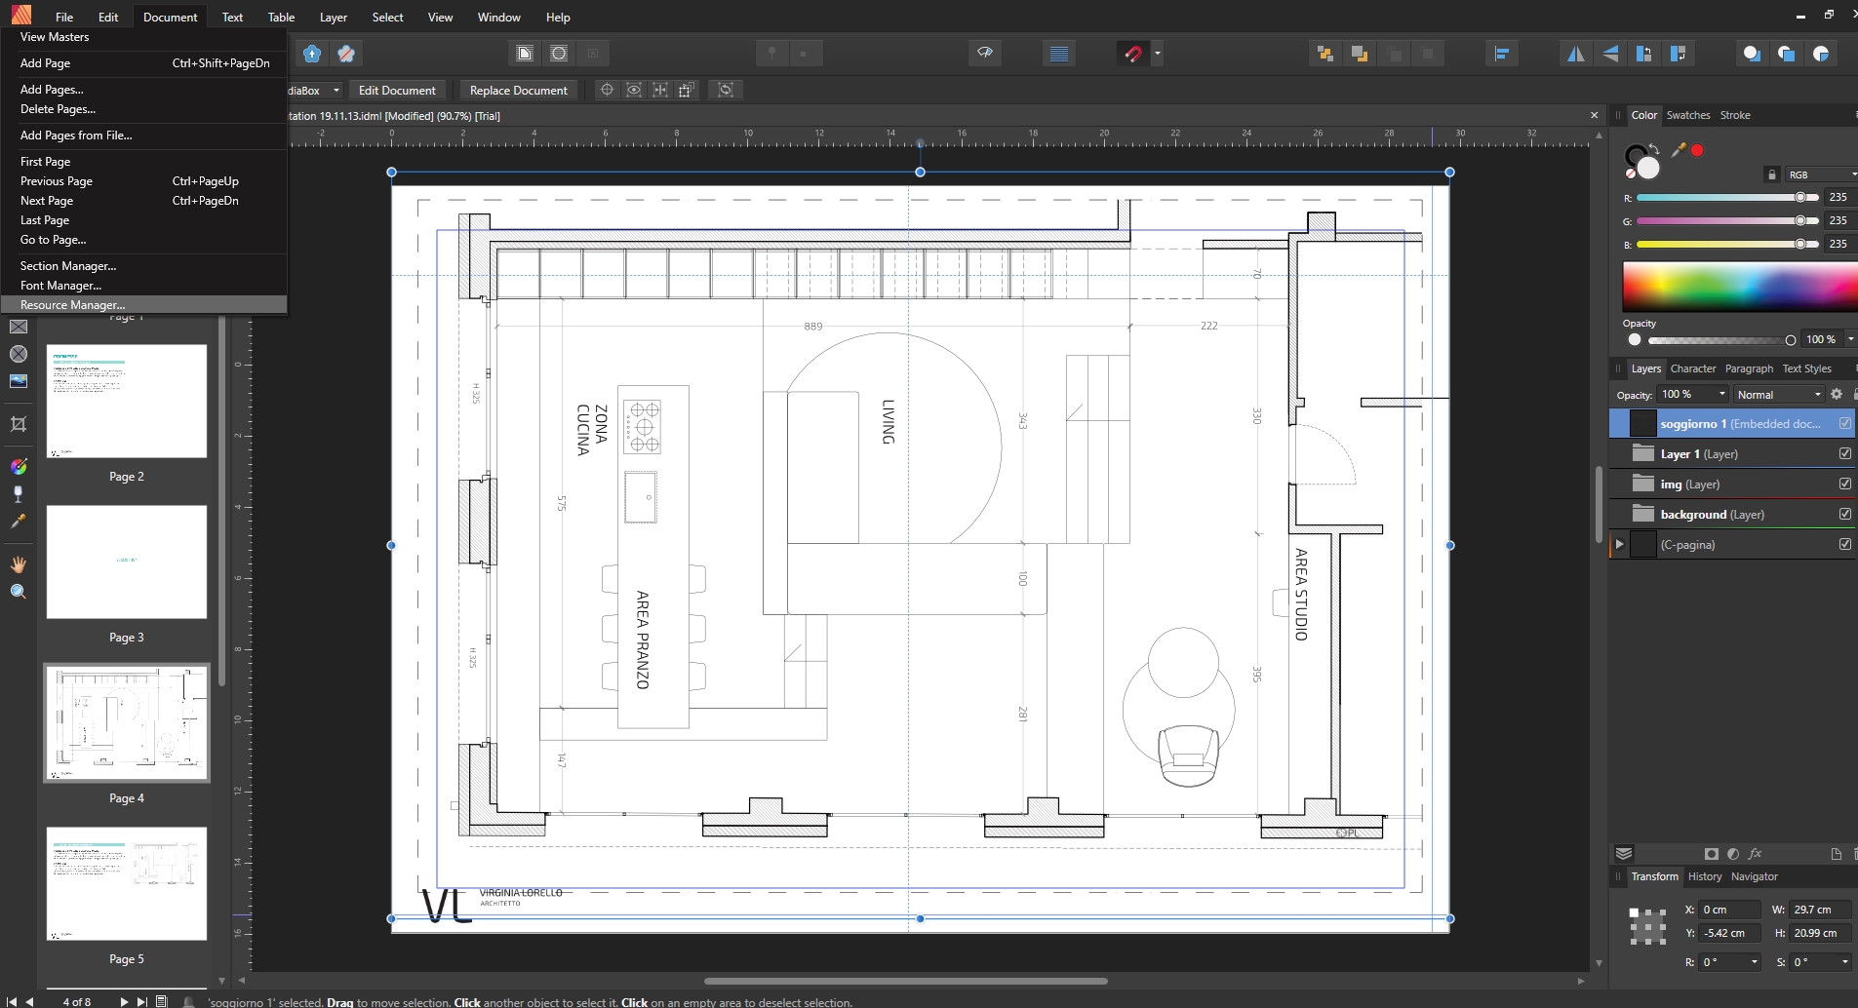Screen dimensions: 1858x1008
Task: Click the Alignment toolbar icon
Action: pos(1502,54)
